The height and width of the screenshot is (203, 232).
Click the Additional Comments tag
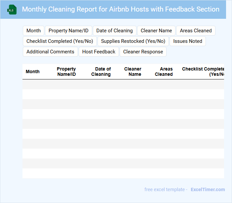pyautogui.click(x=50, y=52)
